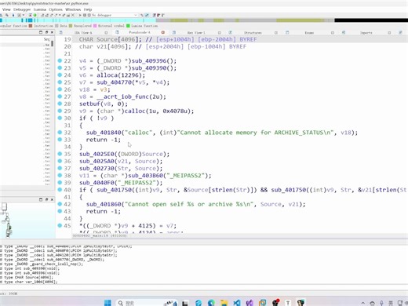Open the Windows Start menu
408x306 pixels.
pyautogui.click(x=107, y=303)
